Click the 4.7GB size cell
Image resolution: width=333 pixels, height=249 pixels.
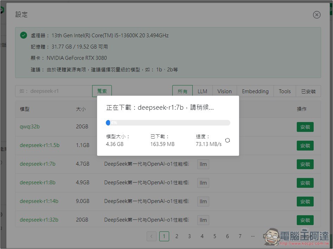click(83, 164)
